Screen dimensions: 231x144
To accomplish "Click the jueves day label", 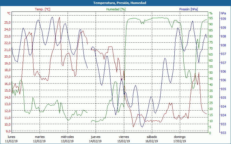I will click(96, 137).
